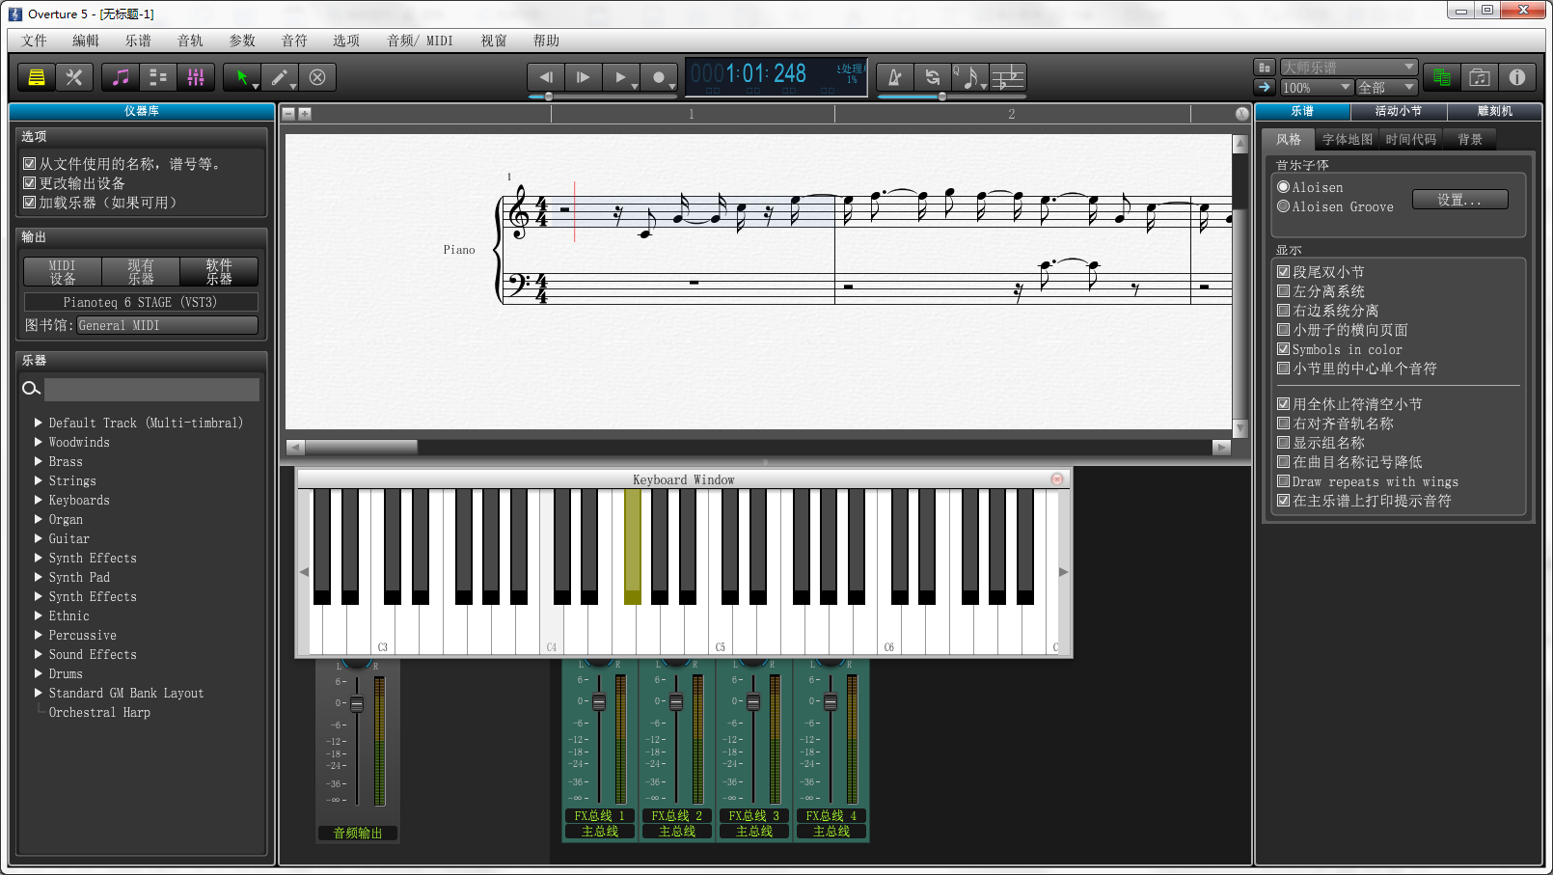The image size is (1553, 875).
Task: Rewind to start of score
Action: click(x=546, y=77)
